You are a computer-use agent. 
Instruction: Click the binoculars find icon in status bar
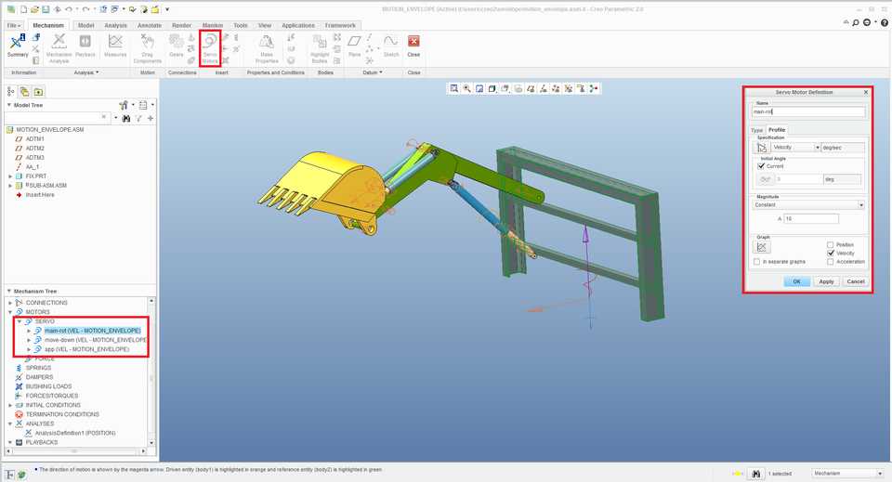pos(755,474)
